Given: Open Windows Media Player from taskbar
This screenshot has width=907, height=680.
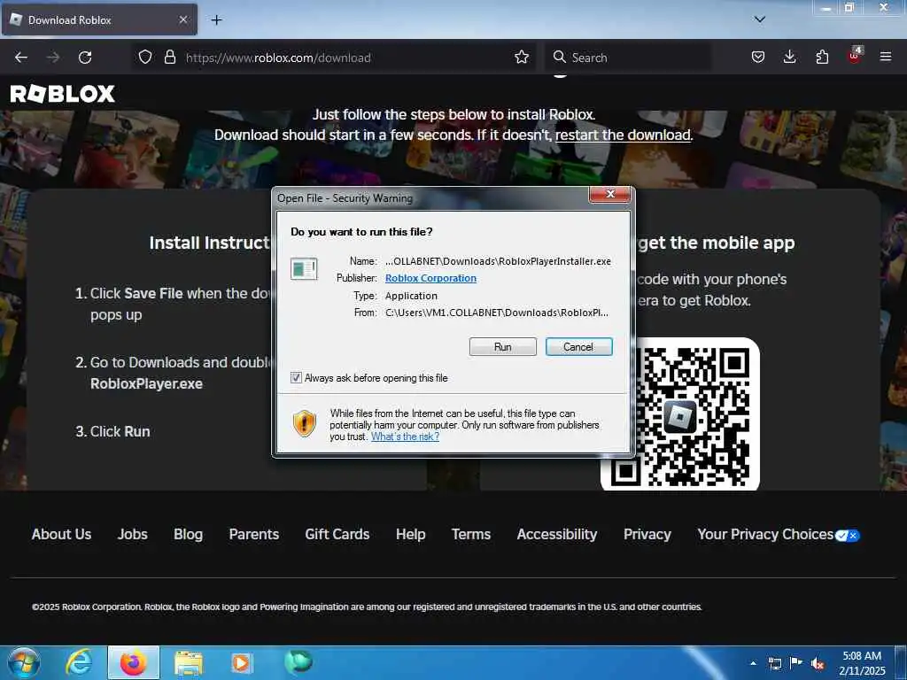Looking at the screenshot, I should 242,663.
